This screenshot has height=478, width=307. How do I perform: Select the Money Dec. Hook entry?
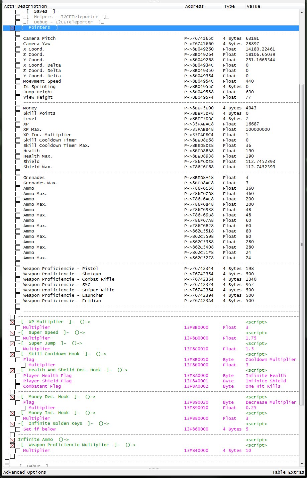(57, 397)
